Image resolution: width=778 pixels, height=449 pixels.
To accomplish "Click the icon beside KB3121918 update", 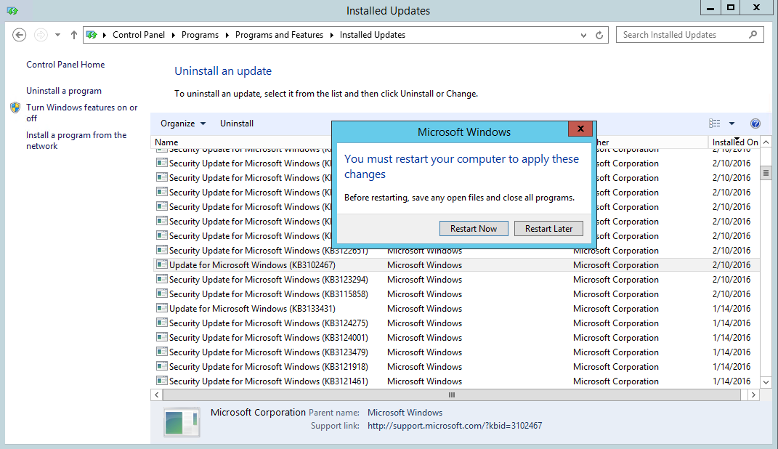I will click(162, 366).
